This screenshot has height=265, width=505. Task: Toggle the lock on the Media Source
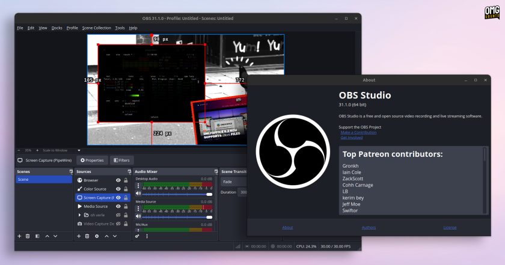click(126, 206)
